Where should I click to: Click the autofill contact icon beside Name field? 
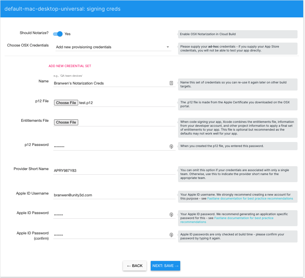pos(171,83)
